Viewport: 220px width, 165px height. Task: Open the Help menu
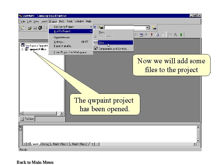click(89, 21)
